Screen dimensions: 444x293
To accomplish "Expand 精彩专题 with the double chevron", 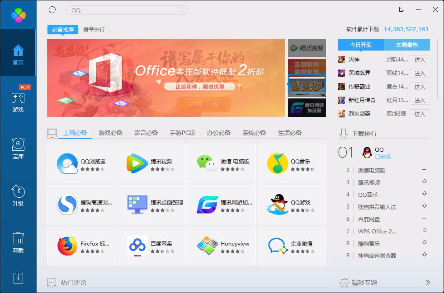I will click(x=428, y=282).
